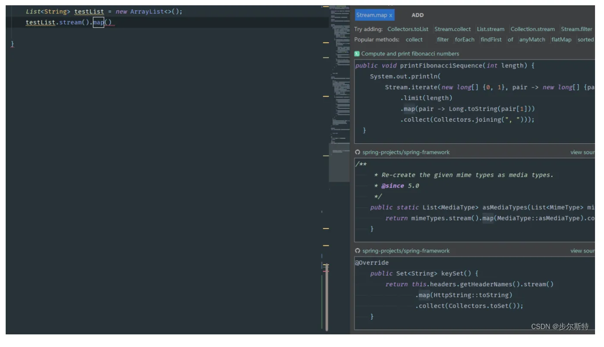Click highlighted map in HttpString::toString line
Screen dimensions: 604x347
click(x=424, y=295)
